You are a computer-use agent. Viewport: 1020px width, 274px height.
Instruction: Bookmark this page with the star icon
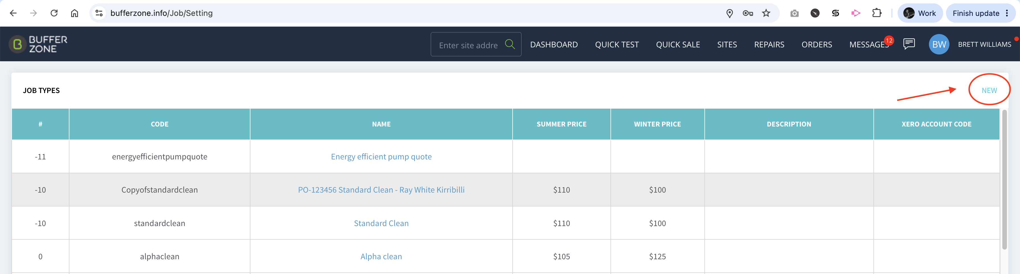click(766, 13)
